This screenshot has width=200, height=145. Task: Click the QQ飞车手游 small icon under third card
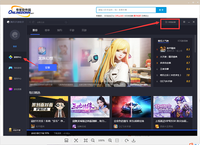pyautogui.click(x=116, y=126)
